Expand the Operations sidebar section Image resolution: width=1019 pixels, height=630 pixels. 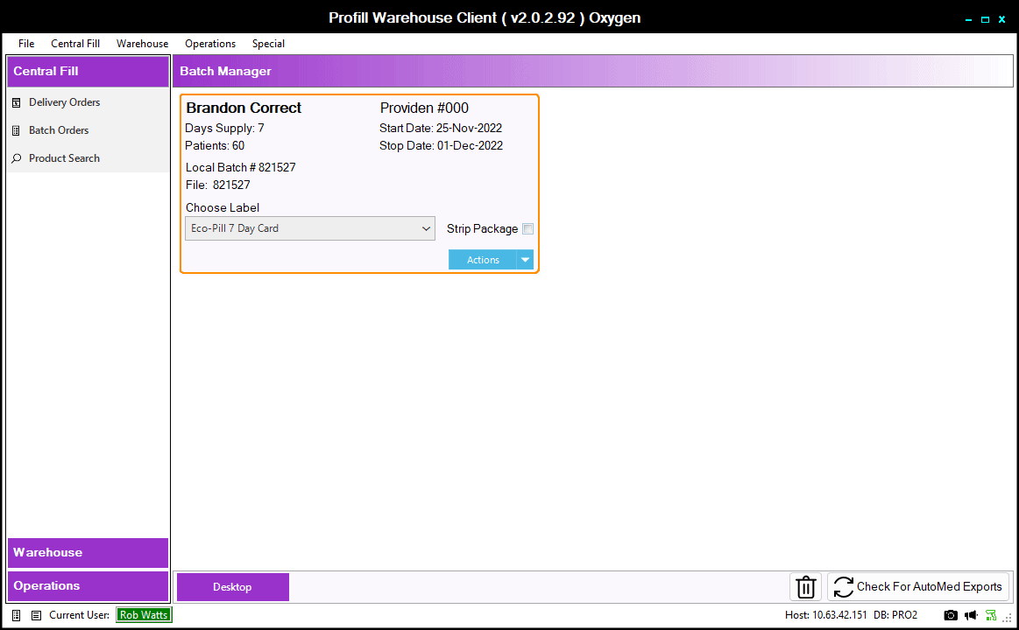88,586
